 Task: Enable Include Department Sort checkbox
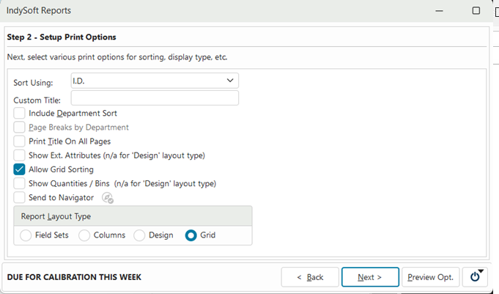19,113
